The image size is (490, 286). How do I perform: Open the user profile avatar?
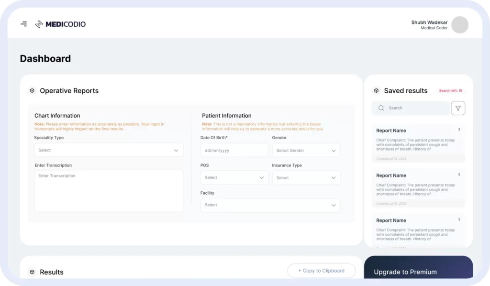[460, 25]
